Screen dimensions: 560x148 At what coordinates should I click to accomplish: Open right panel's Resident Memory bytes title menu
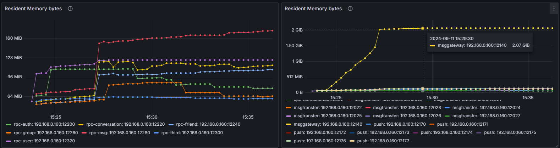[x=313, y=8]
